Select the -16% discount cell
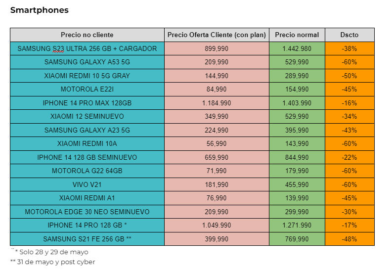Viewport: 392px width, 275px height. (x=349, y=103)
